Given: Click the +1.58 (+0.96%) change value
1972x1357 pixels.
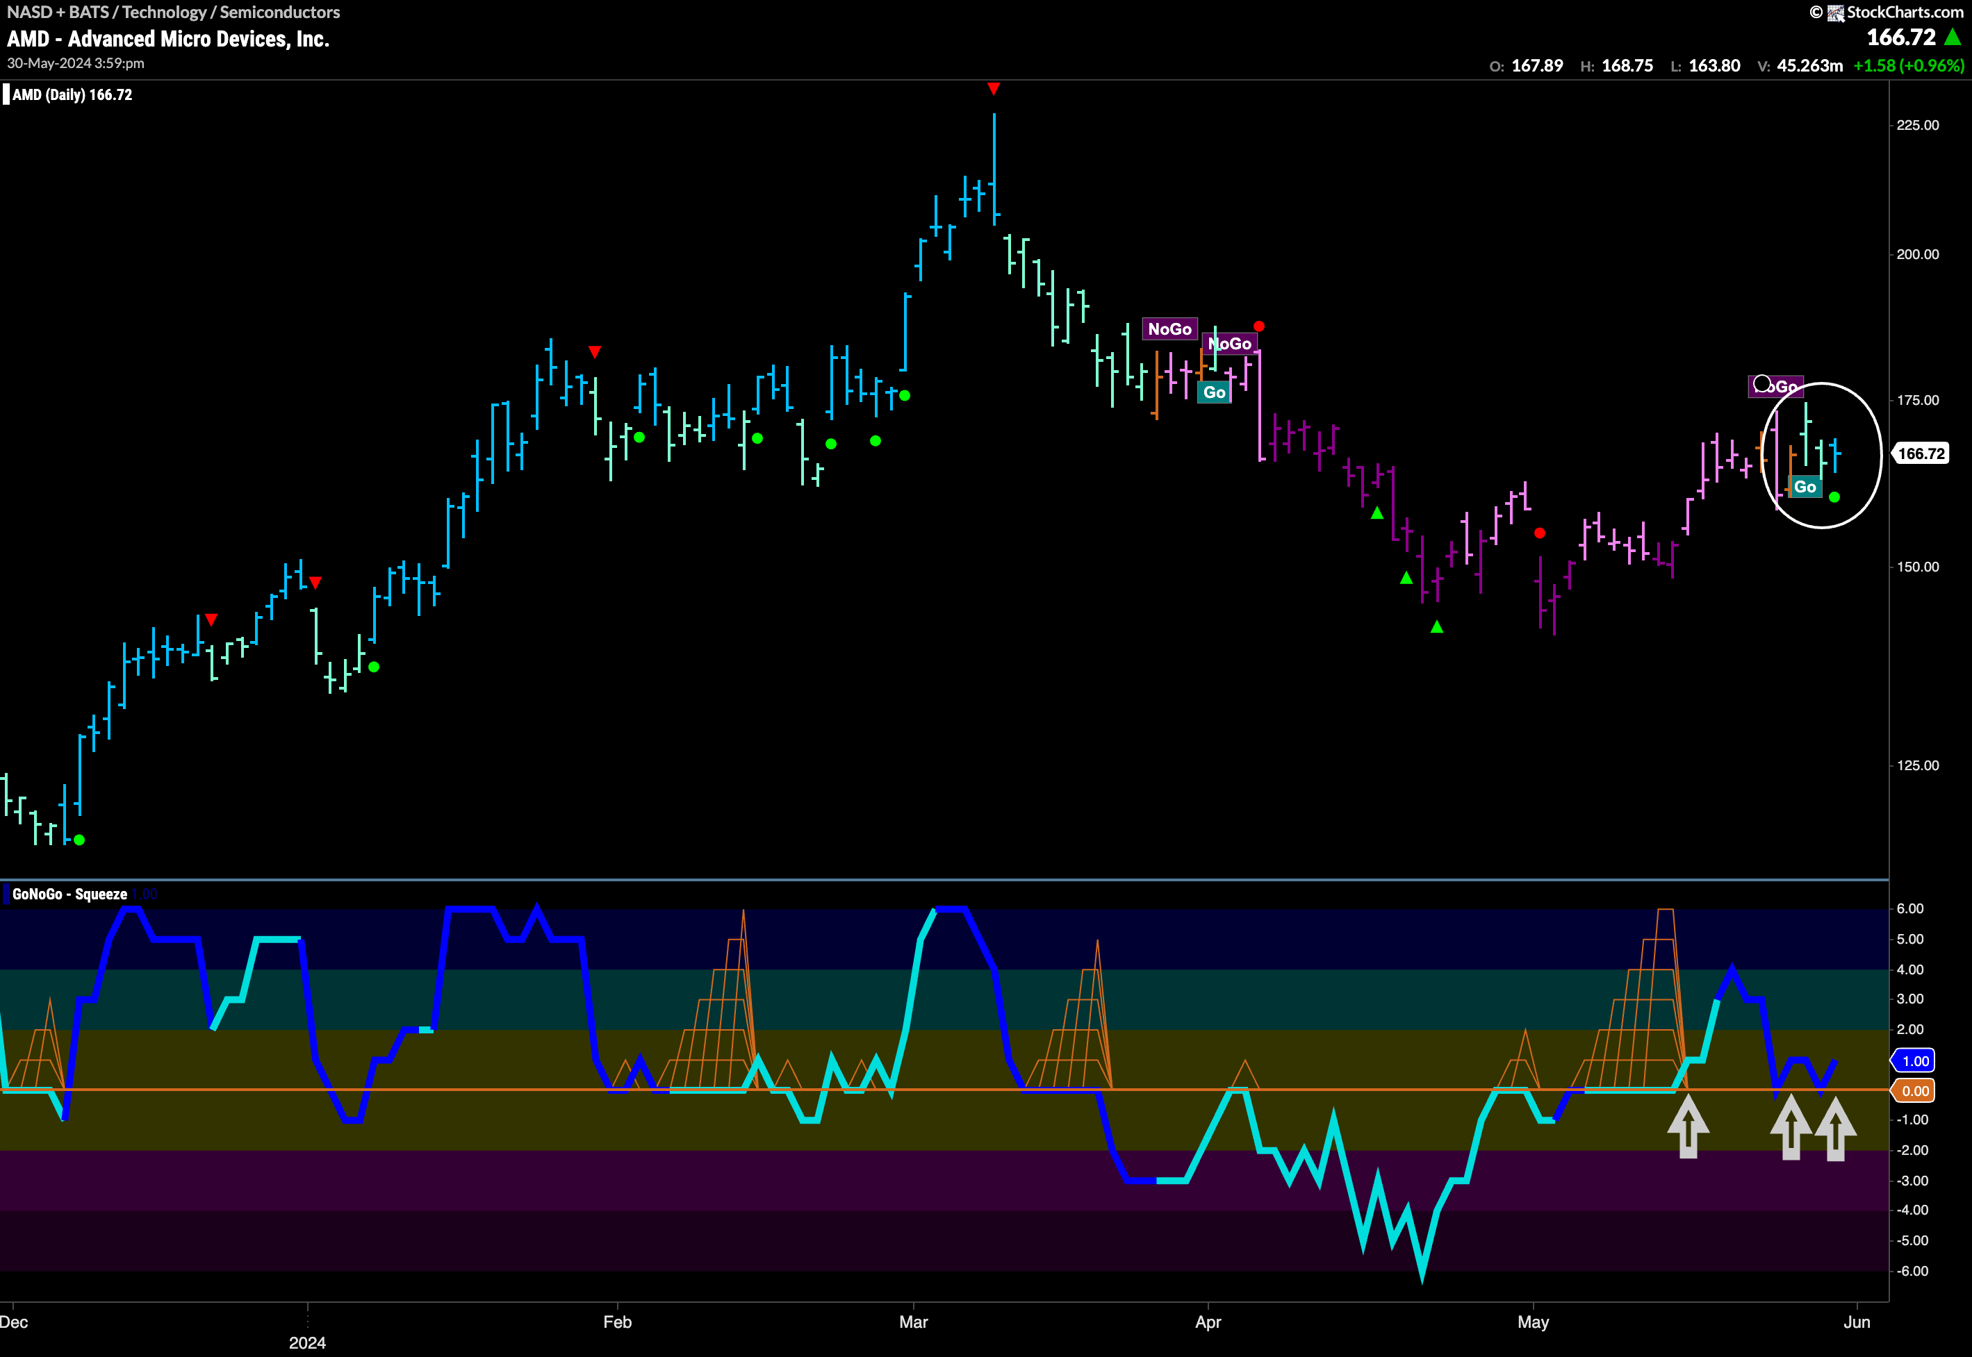Looking at the screenshot, I should click(1908, 65).
